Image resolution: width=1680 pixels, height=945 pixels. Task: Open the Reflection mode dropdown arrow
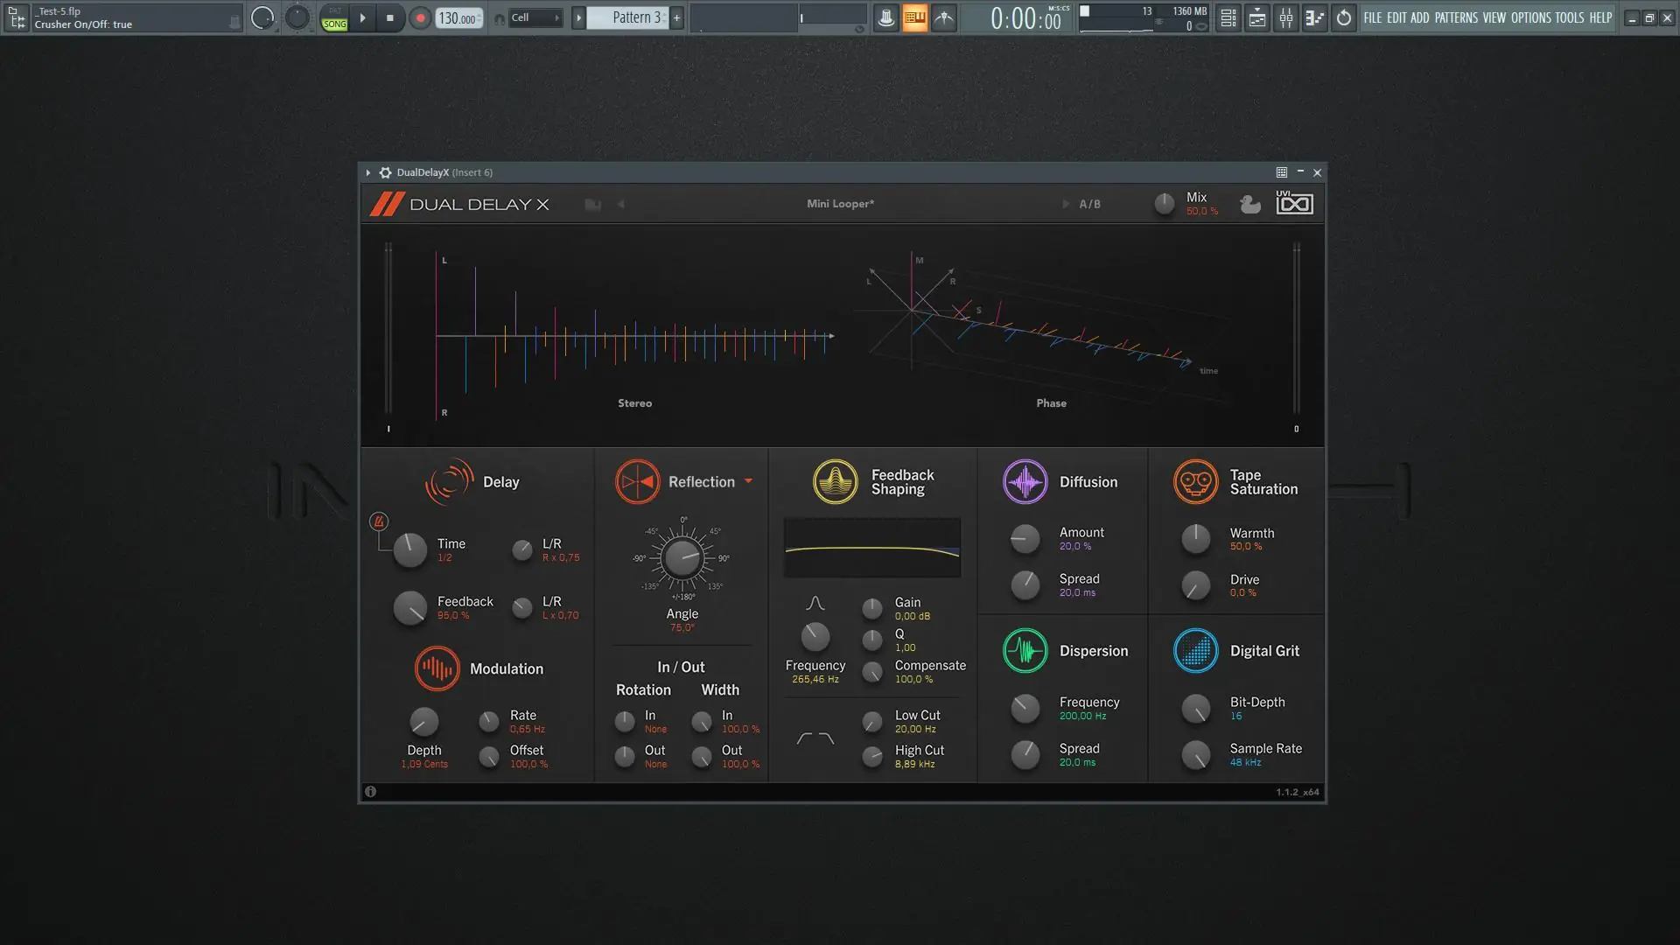748,481
